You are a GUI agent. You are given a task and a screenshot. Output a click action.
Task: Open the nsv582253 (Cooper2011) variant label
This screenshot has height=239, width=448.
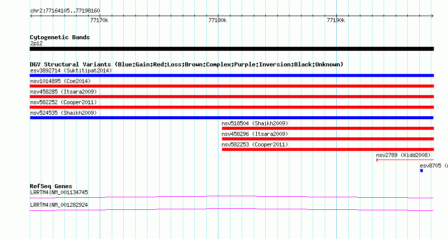pos(255,144)
